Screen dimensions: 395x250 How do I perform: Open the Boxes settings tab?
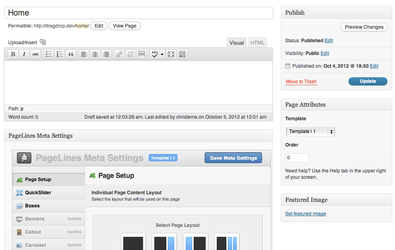pyautogui.click(x=32, y=206)
